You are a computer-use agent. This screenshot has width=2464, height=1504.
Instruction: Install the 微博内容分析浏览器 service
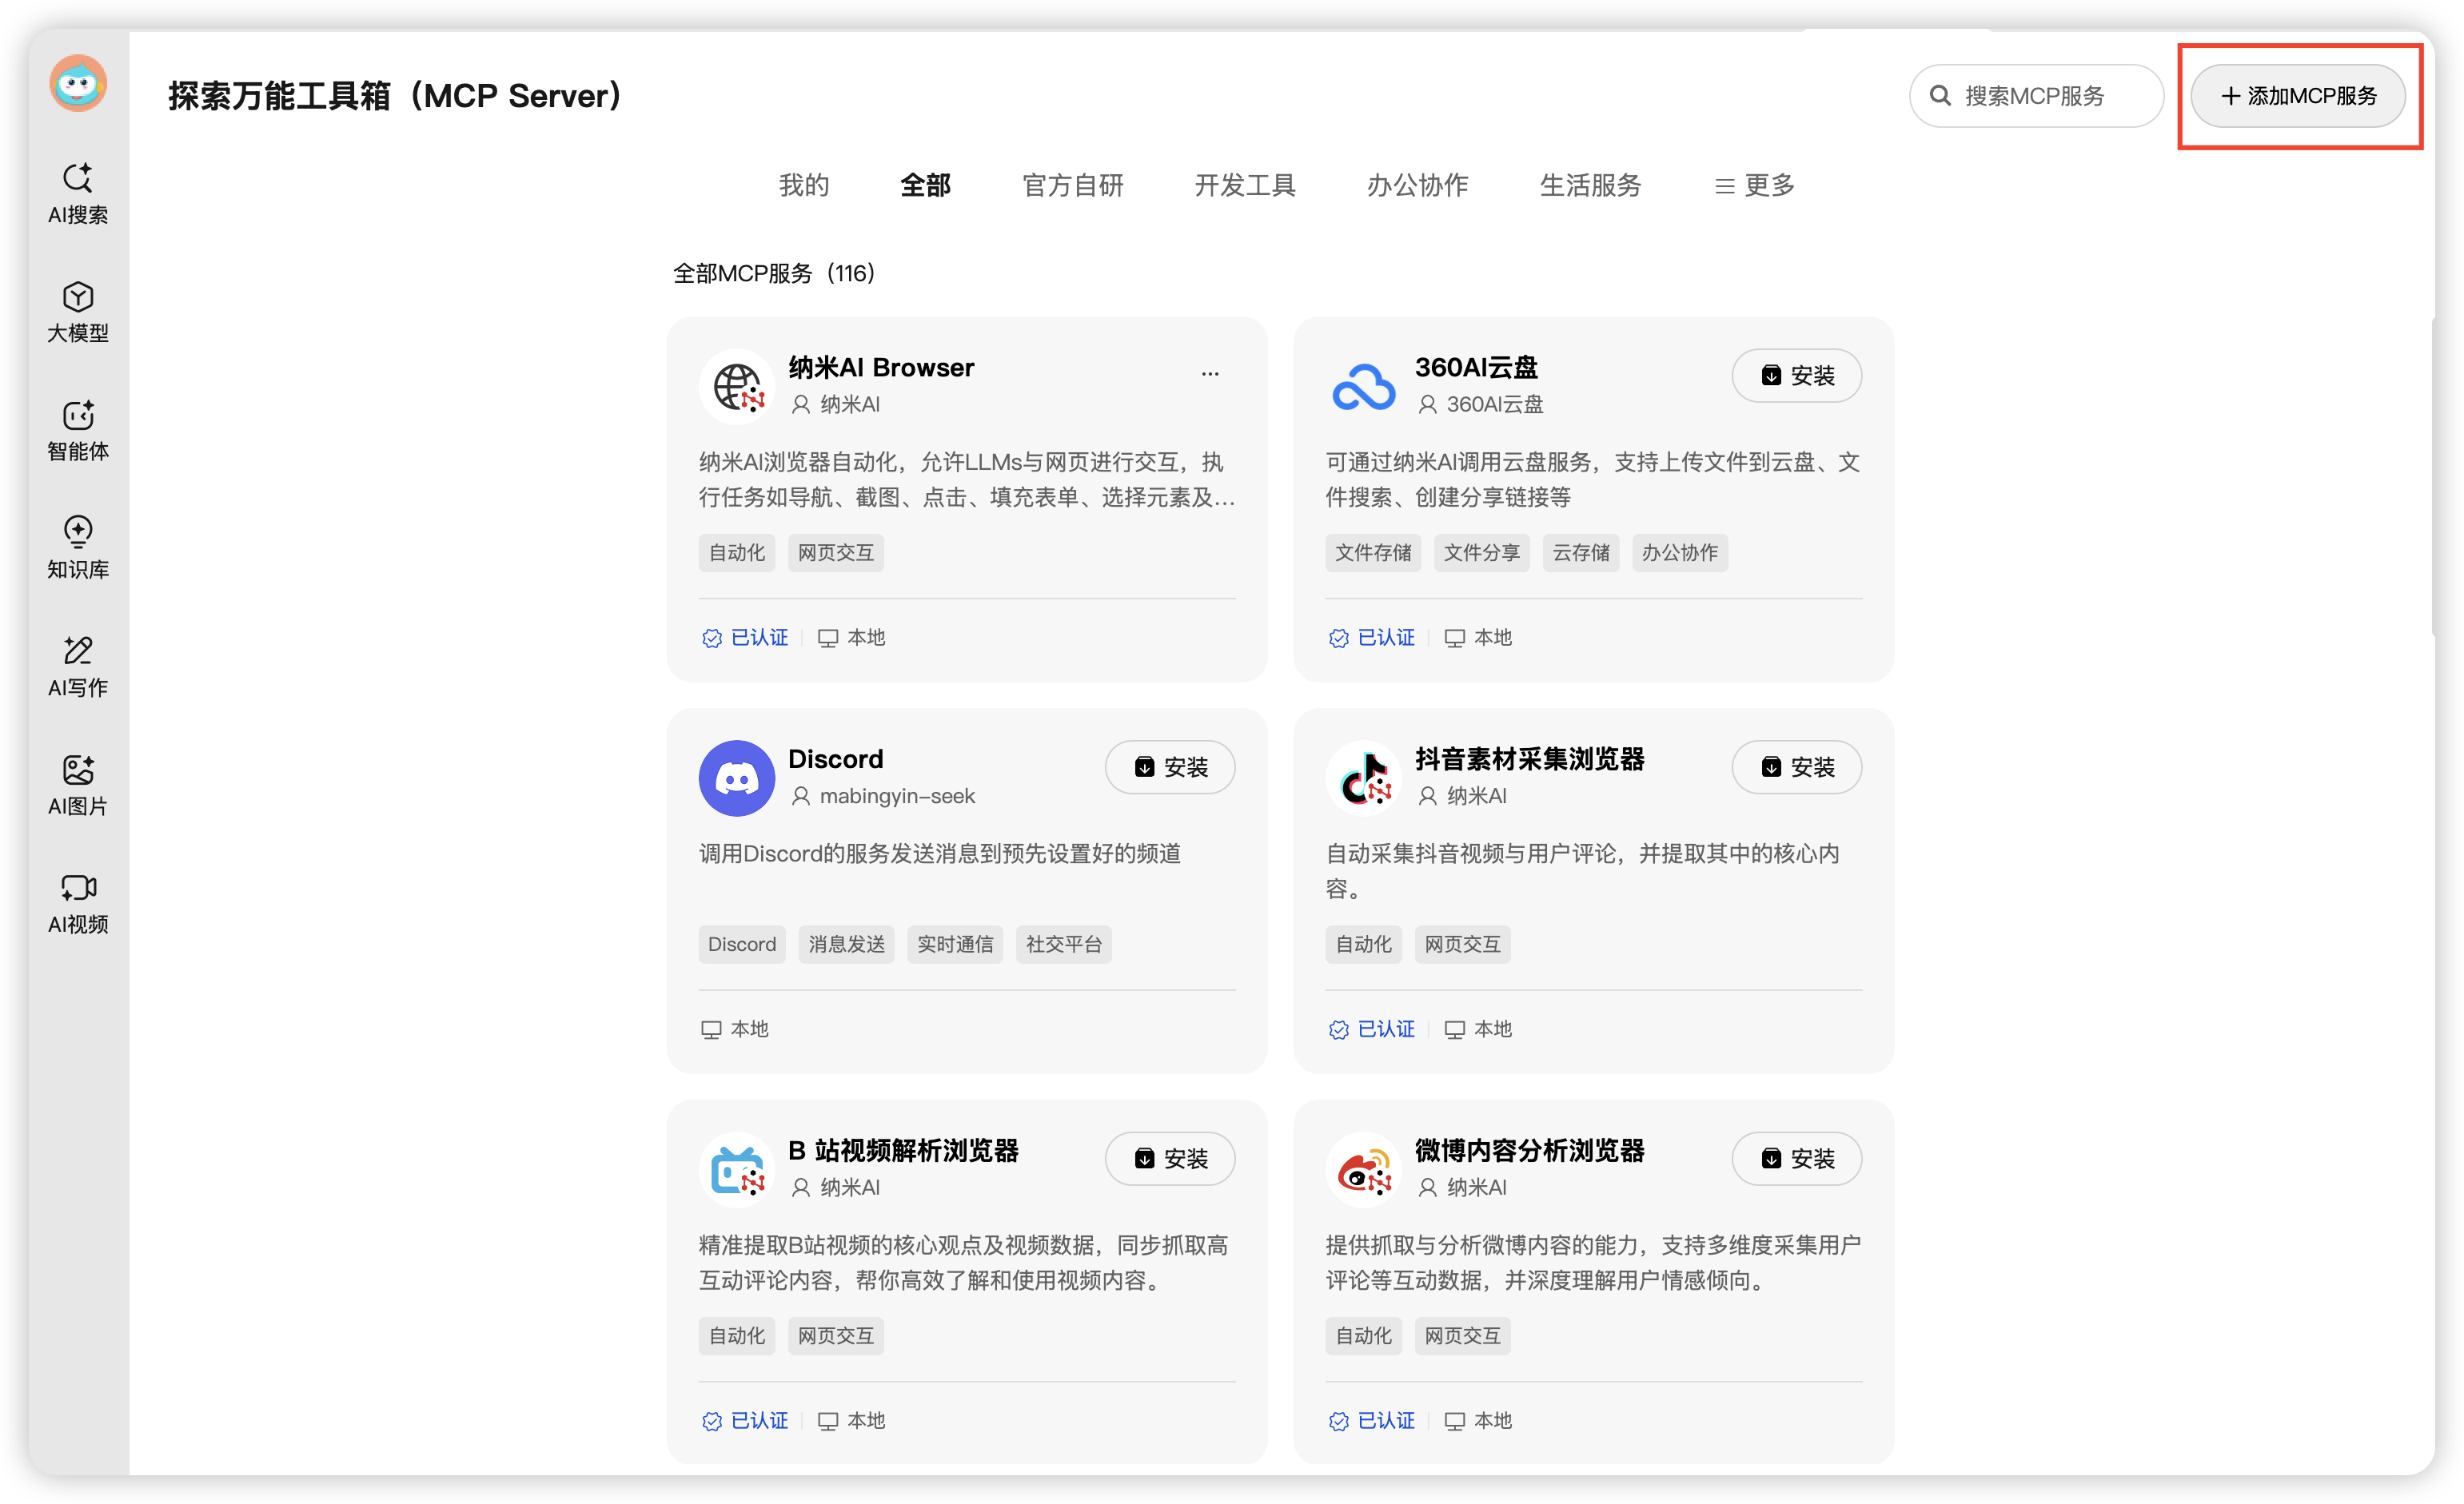click(x=1796, y=1160)
